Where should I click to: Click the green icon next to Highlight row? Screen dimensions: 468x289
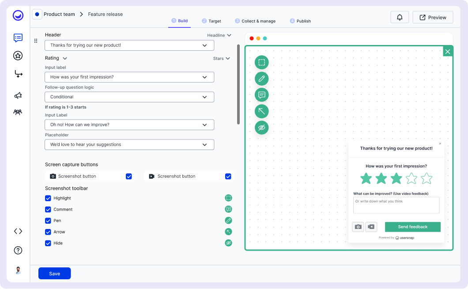tap(228, 198)
